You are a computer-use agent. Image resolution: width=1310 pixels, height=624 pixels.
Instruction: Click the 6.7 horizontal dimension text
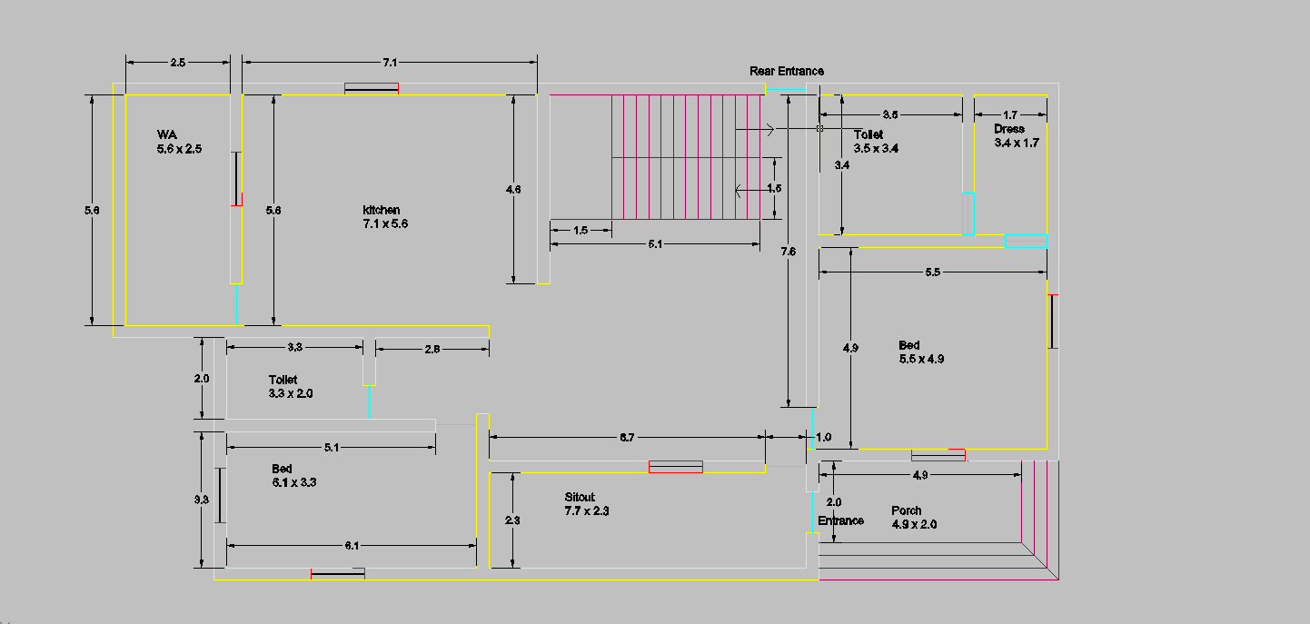[x=627, y=438]
